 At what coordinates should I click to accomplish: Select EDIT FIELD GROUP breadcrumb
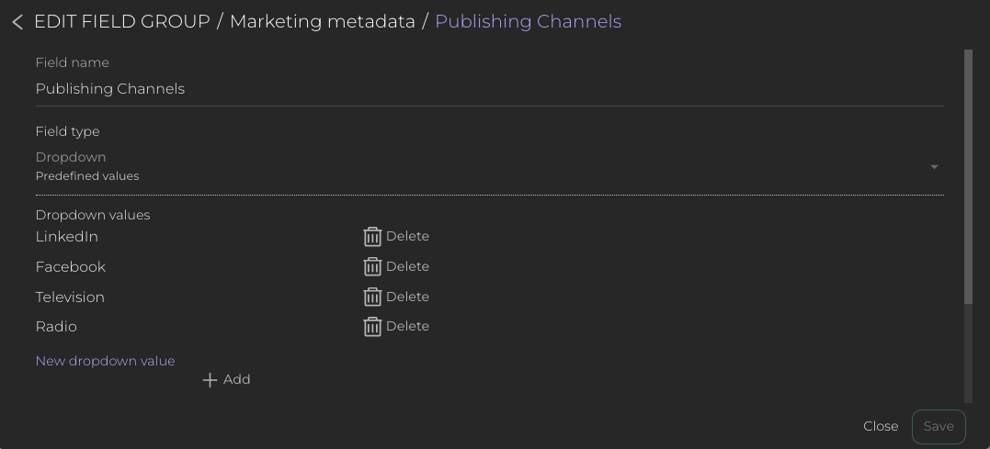coord(122,22)
